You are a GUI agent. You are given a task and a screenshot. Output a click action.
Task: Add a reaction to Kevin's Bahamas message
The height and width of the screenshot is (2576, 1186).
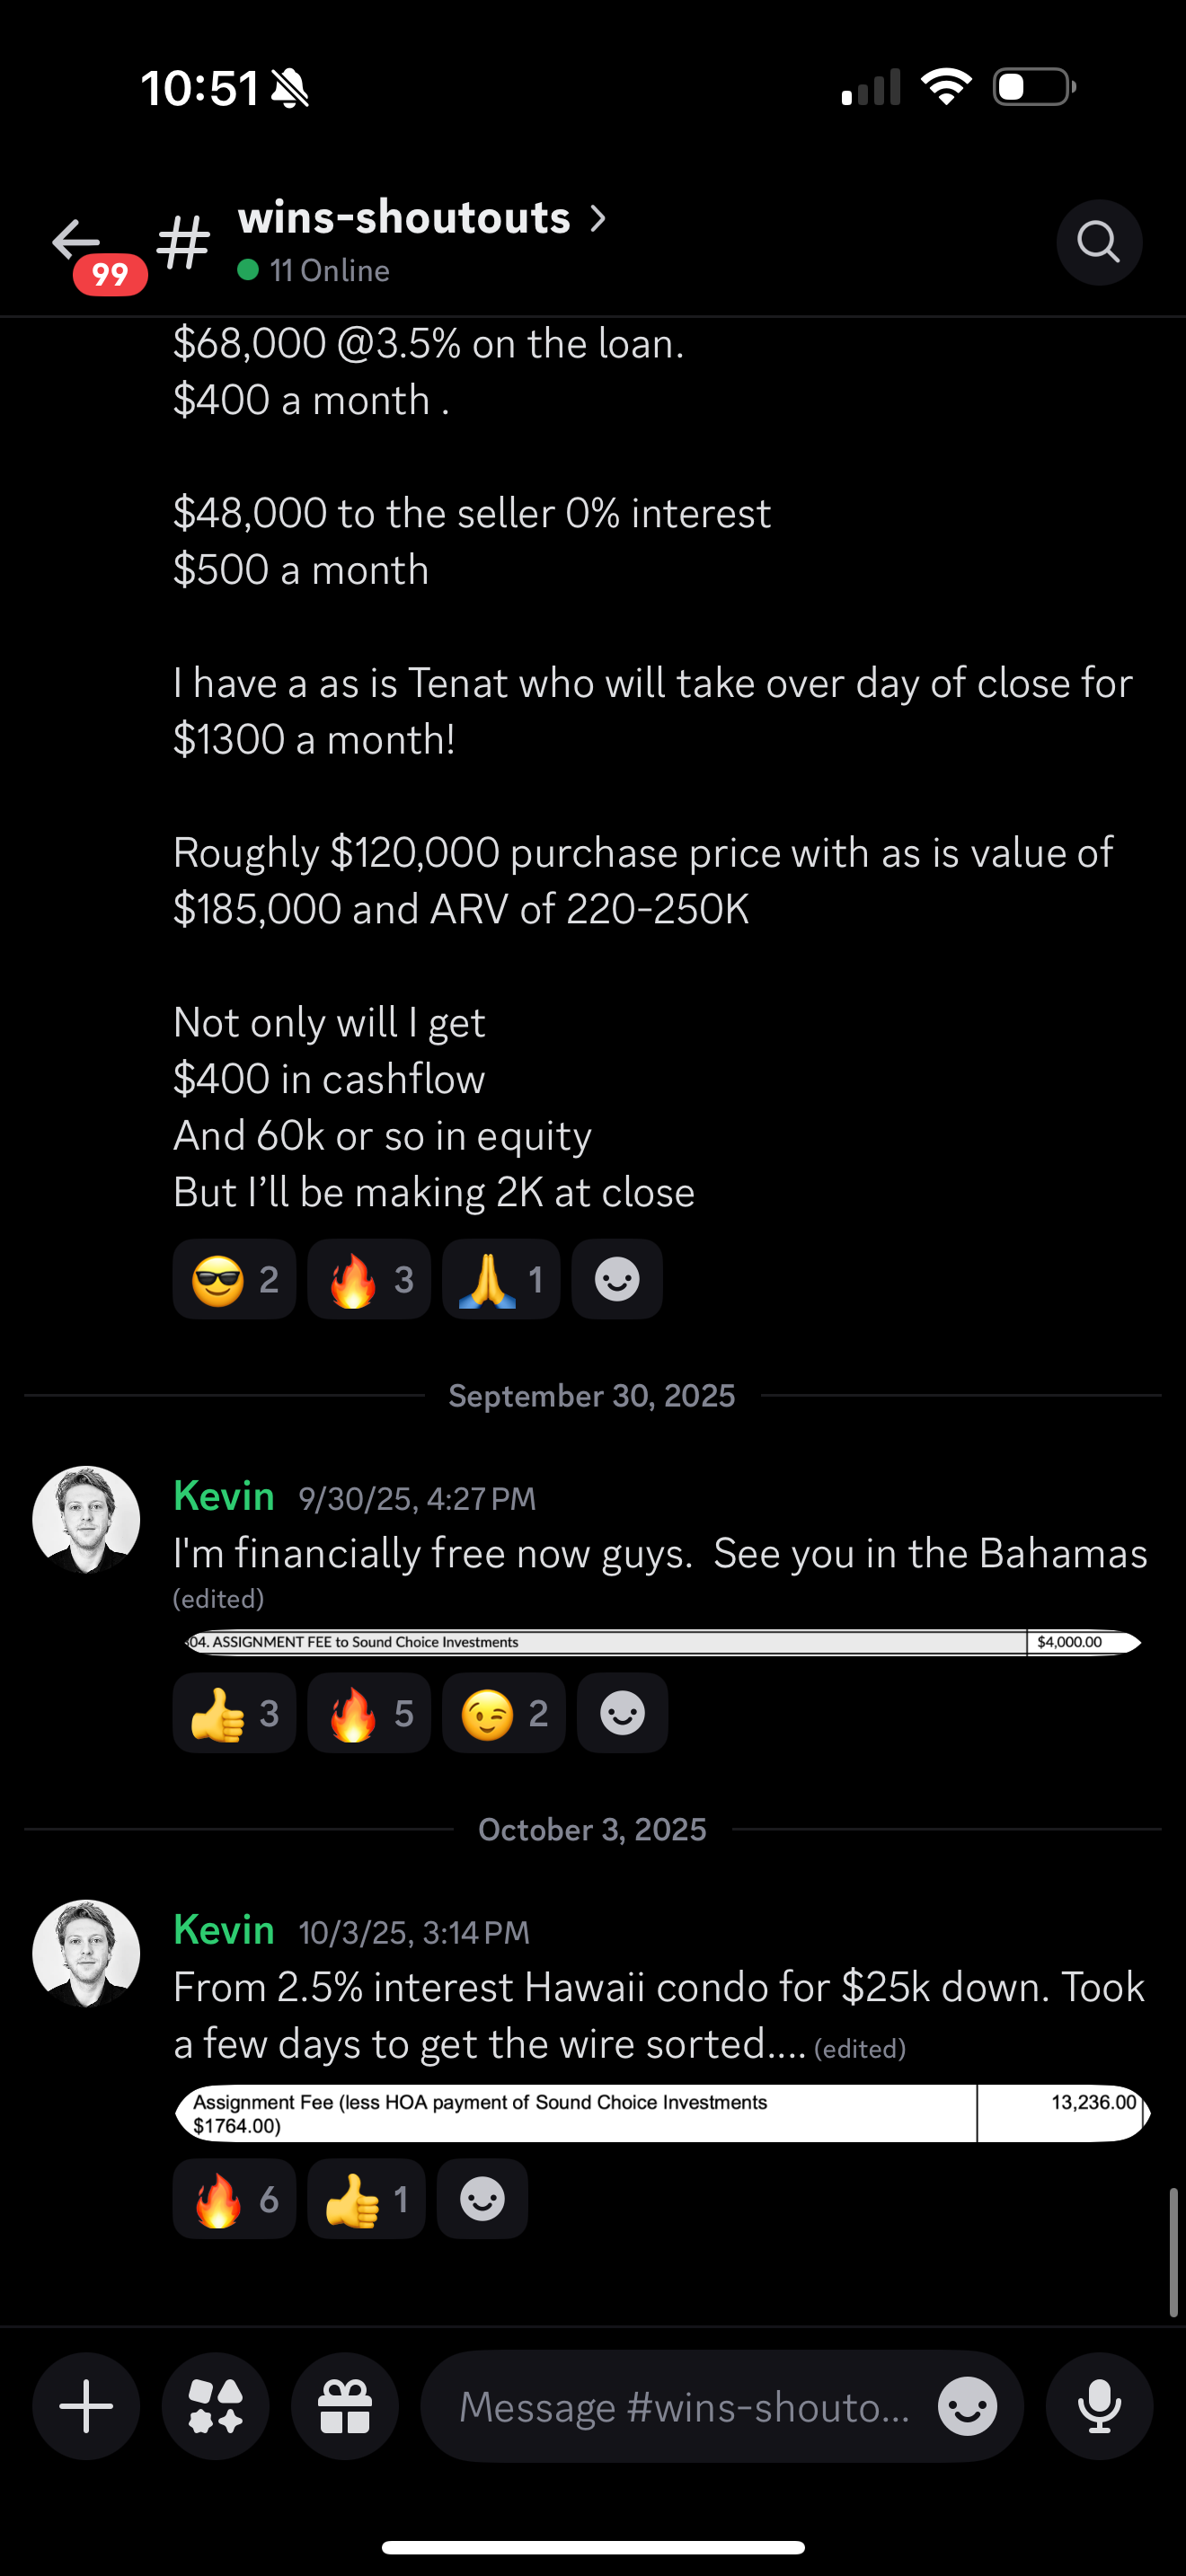(x=622, y=1712)
